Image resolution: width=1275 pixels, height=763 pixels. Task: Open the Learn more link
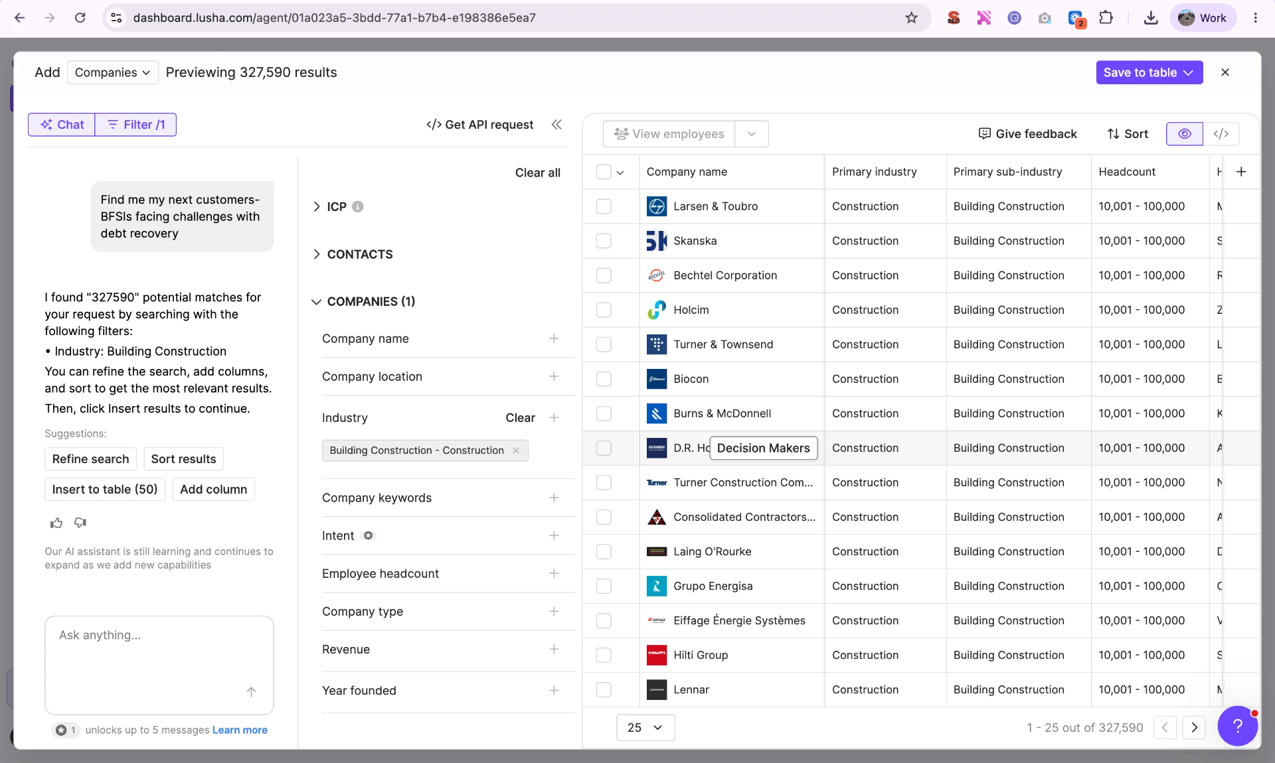pos(240,730)
